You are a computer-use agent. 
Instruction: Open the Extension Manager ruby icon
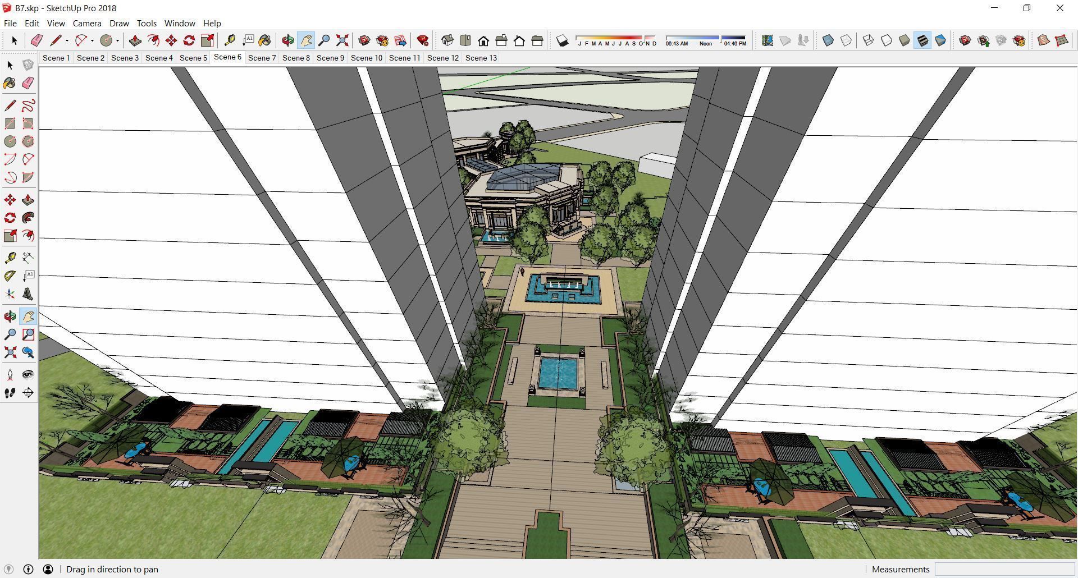click(x=423, y=40)
